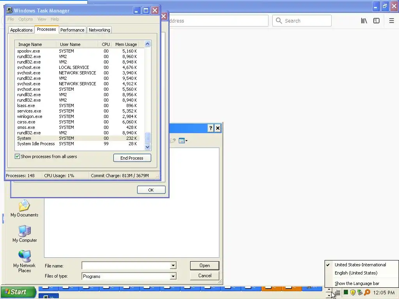This screenshot has height=299, width=399.
Task: Click process list scroll up arrow
Action: (148, 44)
